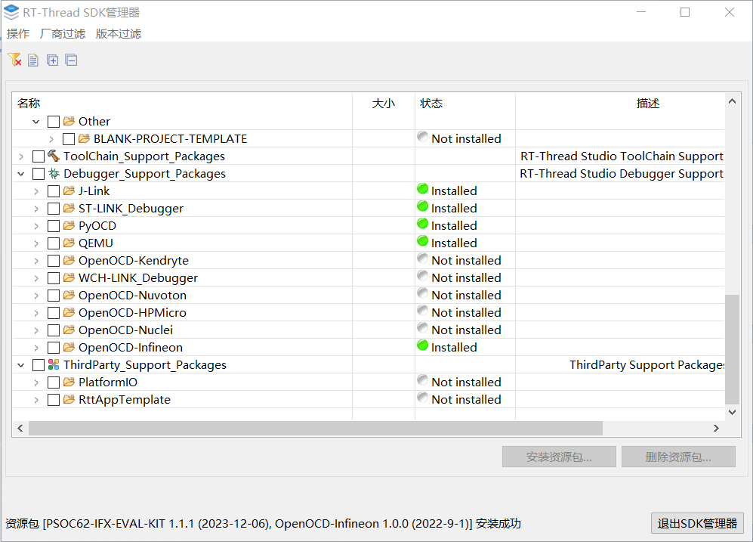Open the 厂商过滤 menu
This screenshot has width=753, height=542.
point(63,33)
